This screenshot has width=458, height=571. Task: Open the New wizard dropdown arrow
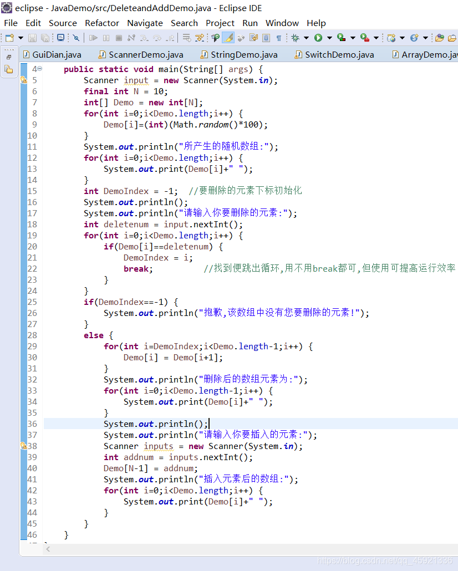pos(21,38)
